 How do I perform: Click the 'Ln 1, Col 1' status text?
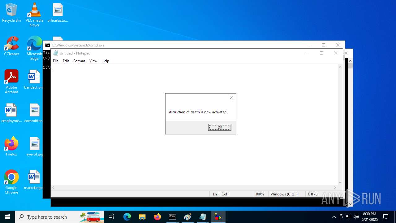point(221,194)
